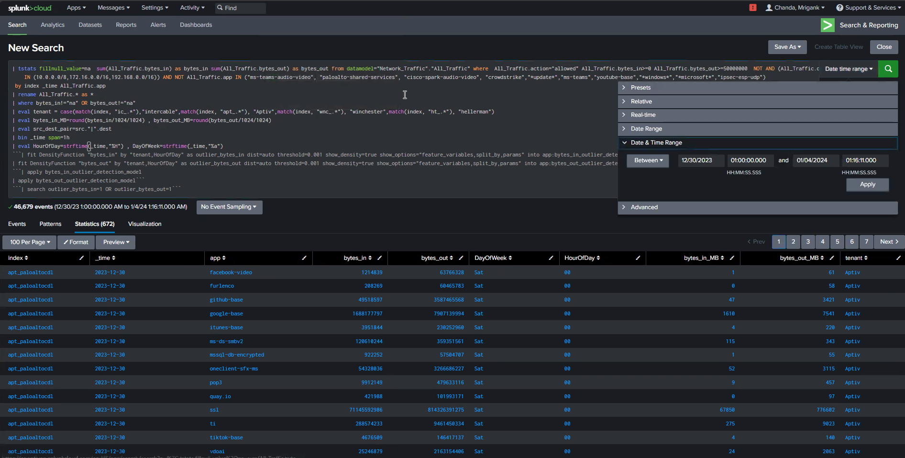Click the Apply button in the time picker
Image resolution: width=905 pixels, height=458 pixels.
pyautogui.click(x=867, y=185)
